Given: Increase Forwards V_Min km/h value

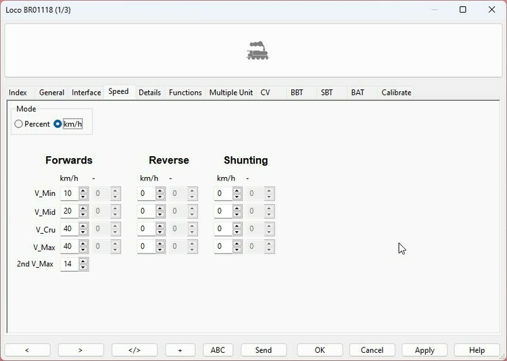Looking at the screenshot, I should (x=83, y=191).
